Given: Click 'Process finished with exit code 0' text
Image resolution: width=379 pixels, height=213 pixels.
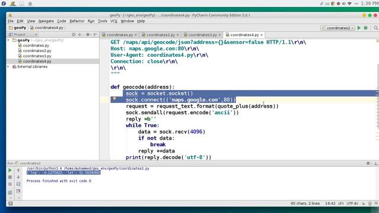Looking at the screenshot, I should 59,181.
